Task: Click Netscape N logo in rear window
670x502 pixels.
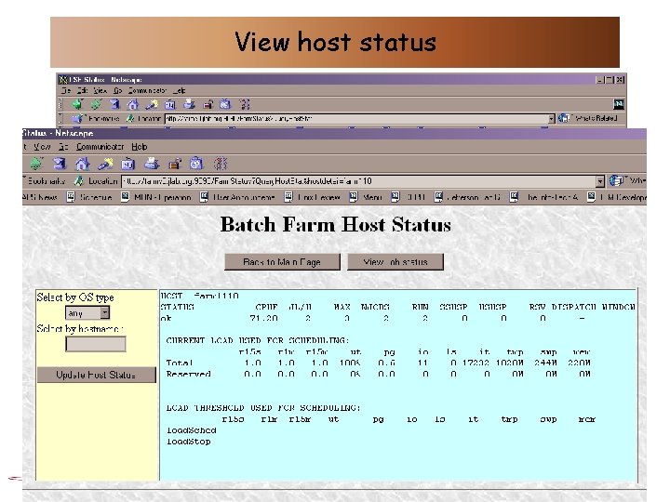Action: (x=618, y=104)
